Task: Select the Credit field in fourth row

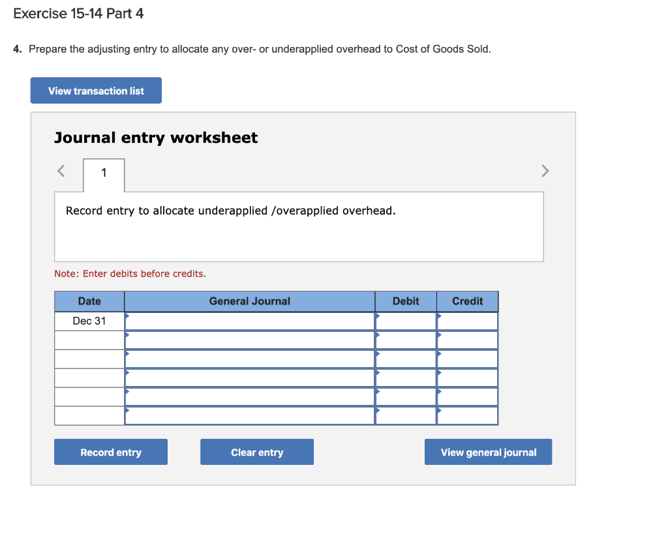Action: click(x=467, y=378)
